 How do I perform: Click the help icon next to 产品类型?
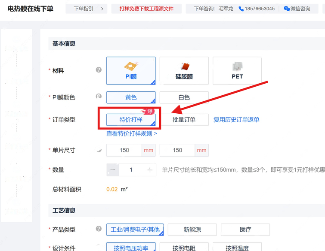pyautogui.click(x=99, y=229)
